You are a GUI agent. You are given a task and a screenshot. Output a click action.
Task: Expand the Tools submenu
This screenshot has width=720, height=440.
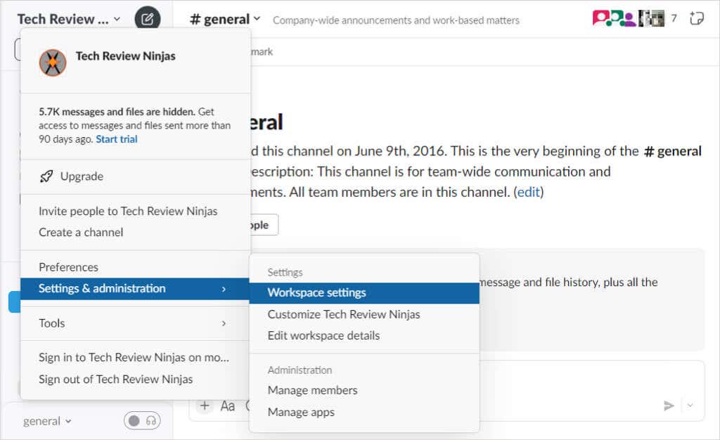[x=51, y=323]
